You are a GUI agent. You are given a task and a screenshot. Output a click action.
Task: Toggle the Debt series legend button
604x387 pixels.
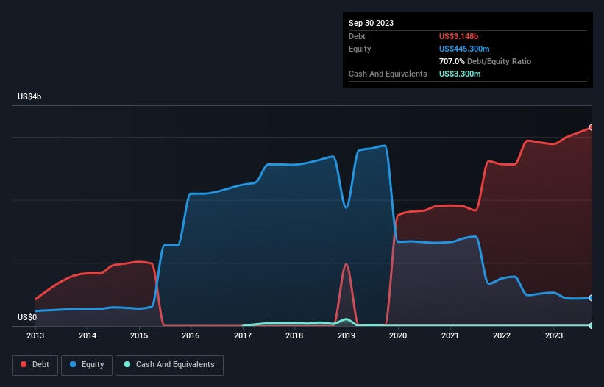point(35,365)
